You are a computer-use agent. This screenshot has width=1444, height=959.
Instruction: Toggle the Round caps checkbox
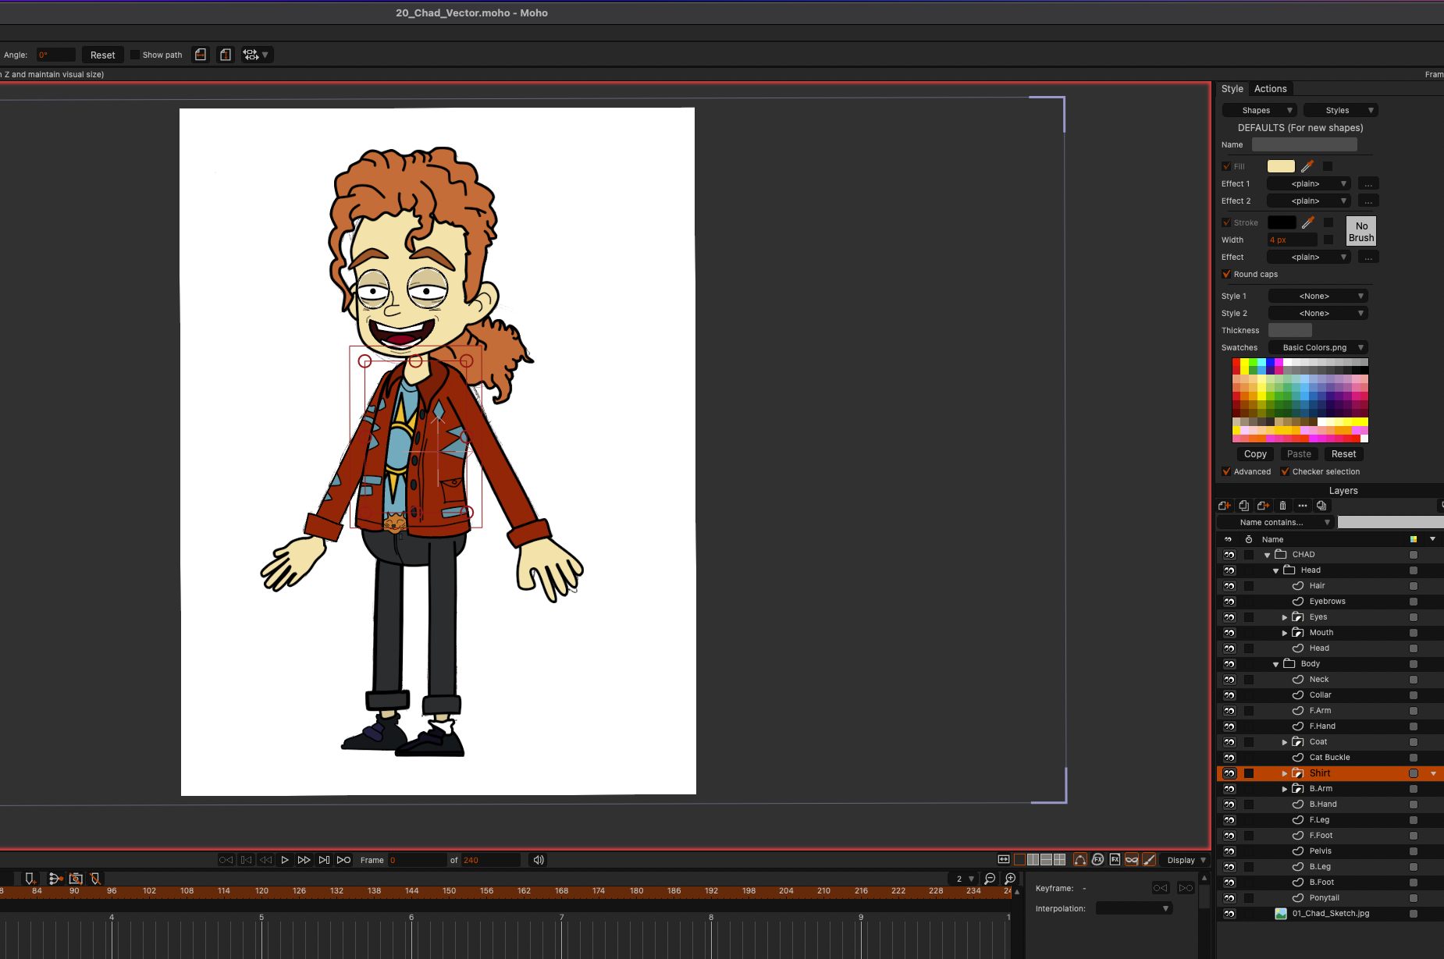point(1226,274)
